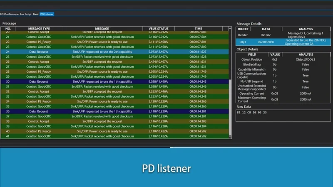Select message row 22 Control: PS_Ready
The image size is (333, 187).
tap(115, 42)
